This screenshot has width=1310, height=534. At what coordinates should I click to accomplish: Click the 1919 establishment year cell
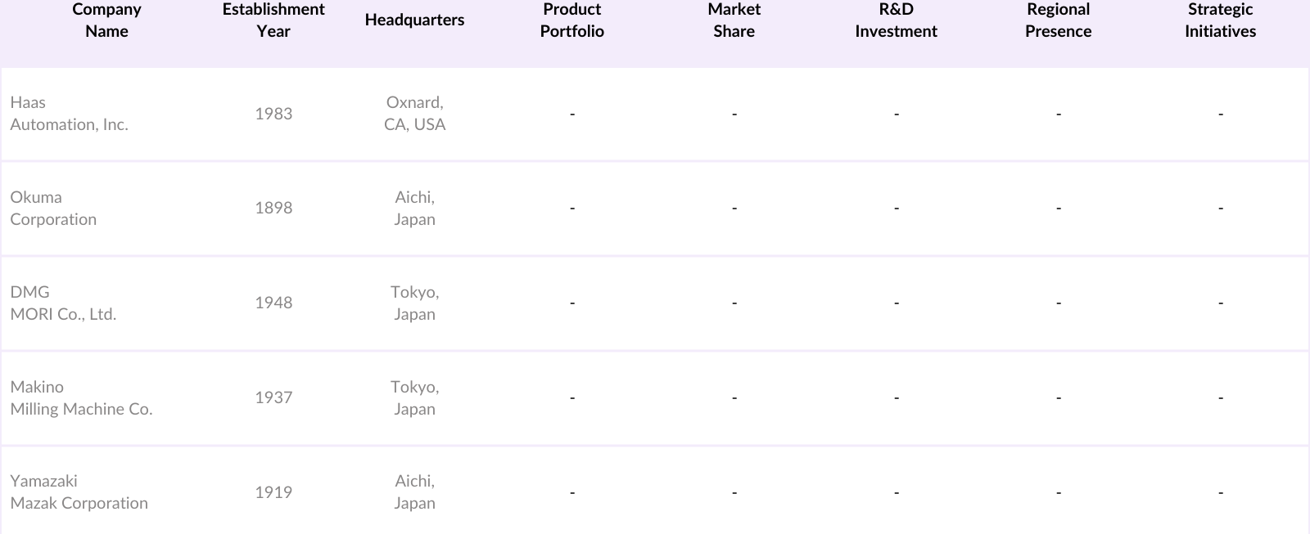tap(273, 492)
